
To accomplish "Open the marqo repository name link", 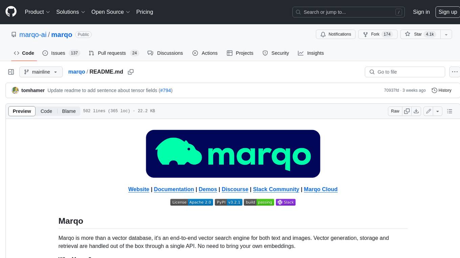I will [62, 34].
